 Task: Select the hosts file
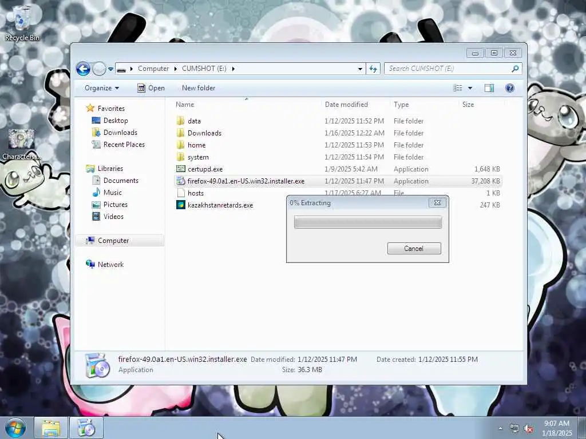pos(196,193)
